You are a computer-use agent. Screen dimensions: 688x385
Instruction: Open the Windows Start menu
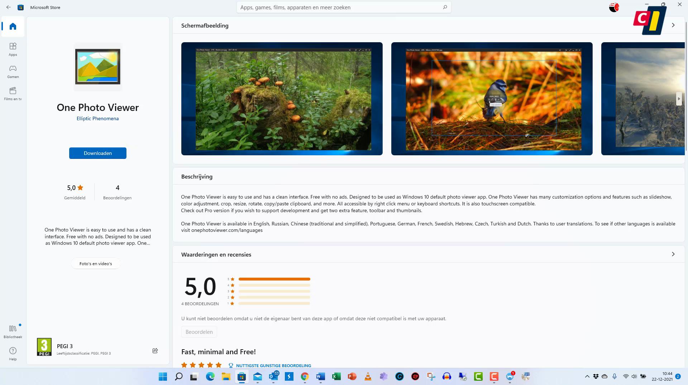tap(163, 376)
